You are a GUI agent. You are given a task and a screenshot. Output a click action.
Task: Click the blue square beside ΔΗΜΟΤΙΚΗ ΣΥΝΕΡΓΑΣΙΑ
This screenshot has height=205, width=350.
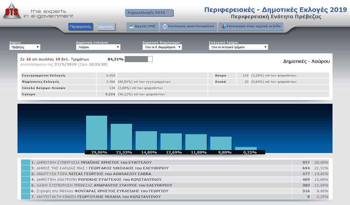click(26, 162)
